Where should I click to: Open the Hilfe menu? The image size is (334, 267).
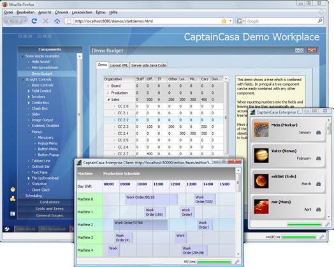(113, 12)
